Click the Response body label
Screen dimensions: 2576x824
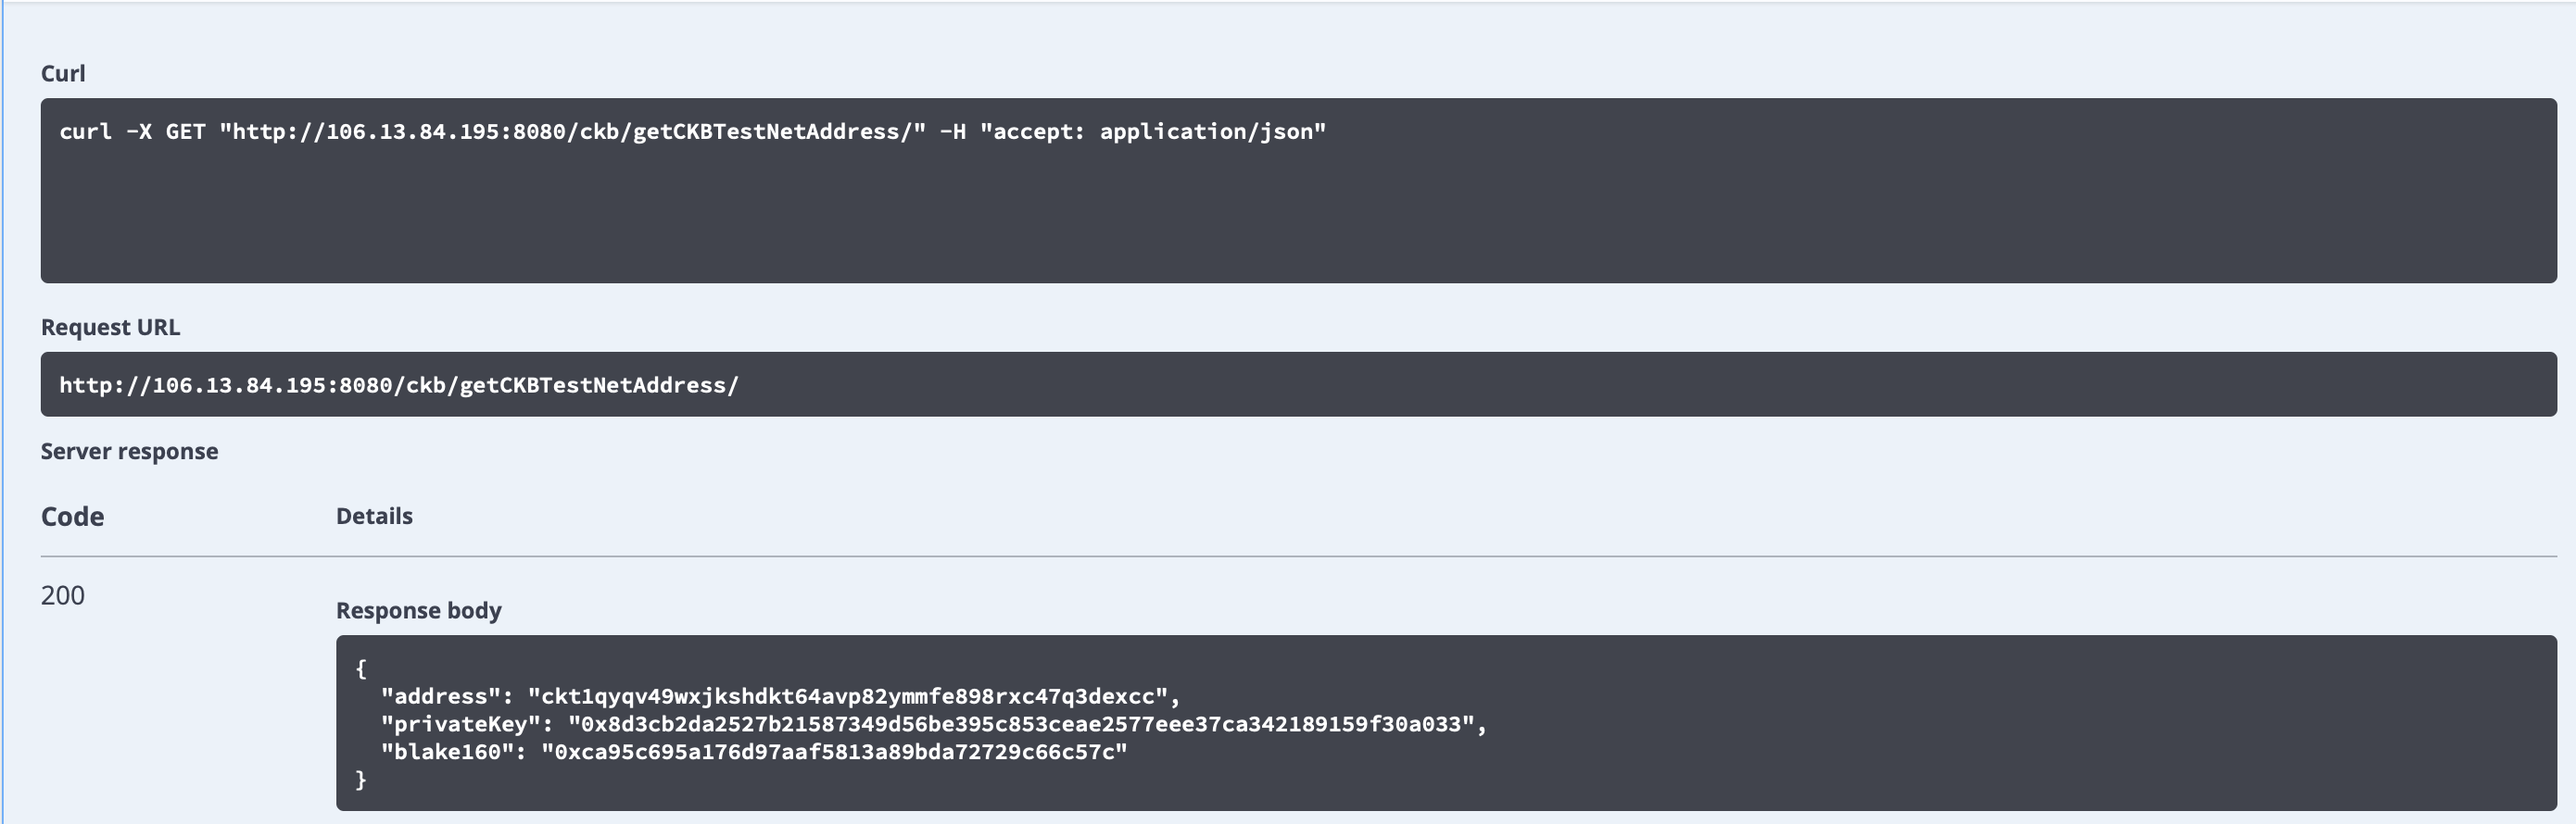(419, 610)
